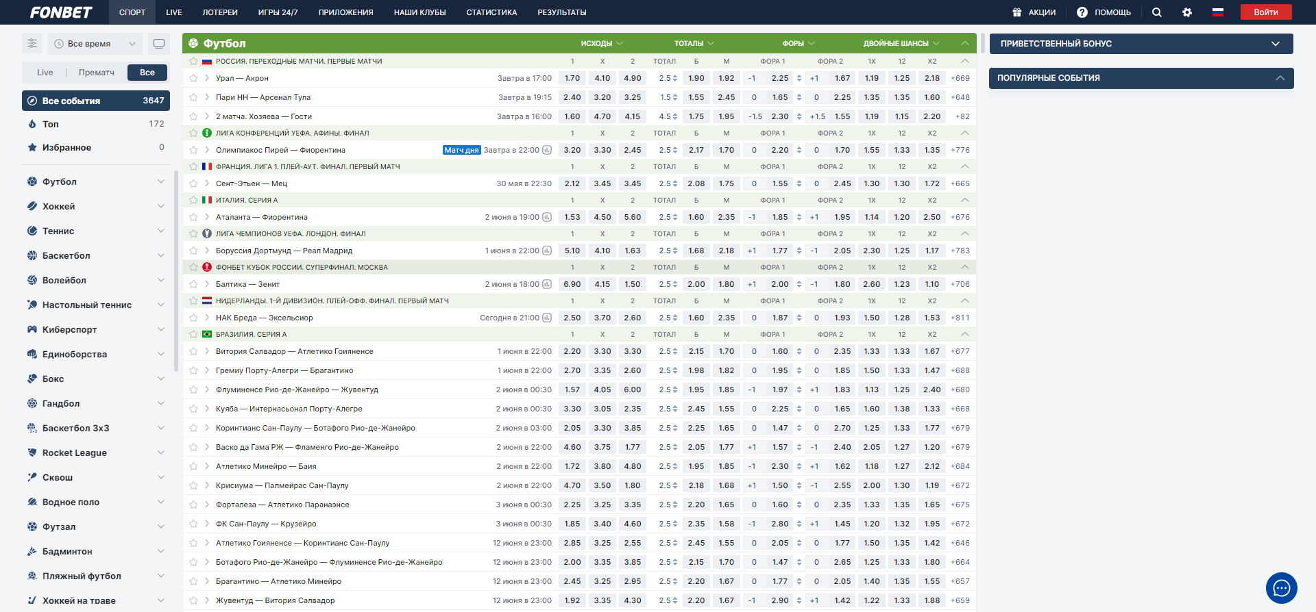Image resolution: width=1316 pixels, height=612 pixels.
Task: Open the Статистика menu item
Action: coord(491,12)
